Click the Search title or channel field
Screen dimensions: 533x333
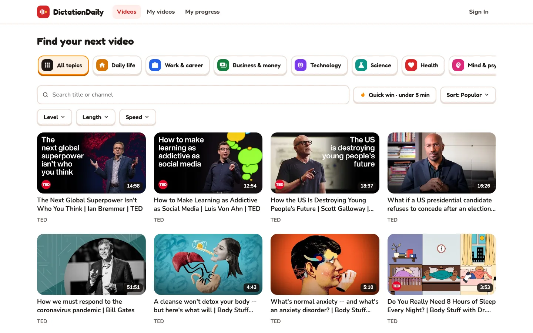pyautogui.click(x=193, y=95)
